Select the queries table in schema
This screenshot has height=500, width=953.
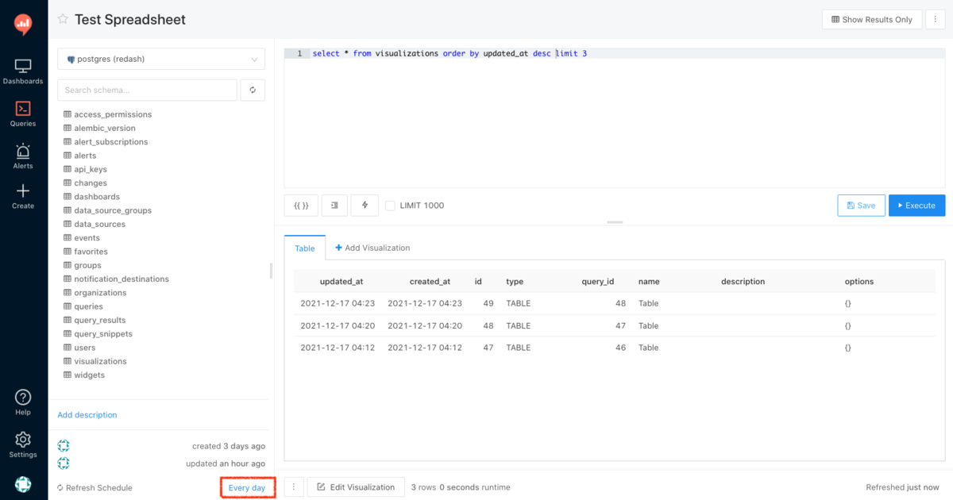pos(89,306)
